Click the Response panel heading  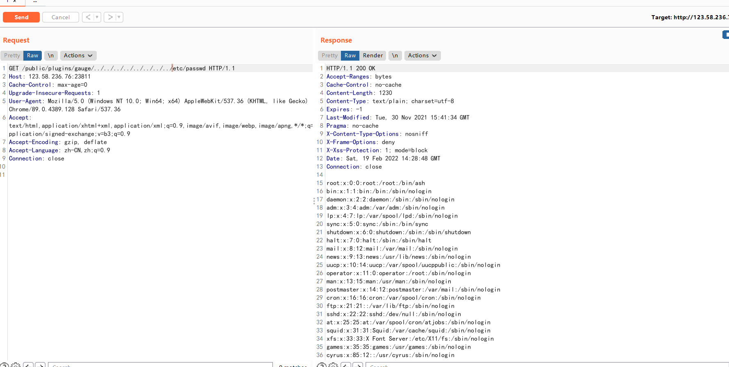click(336, 40)
